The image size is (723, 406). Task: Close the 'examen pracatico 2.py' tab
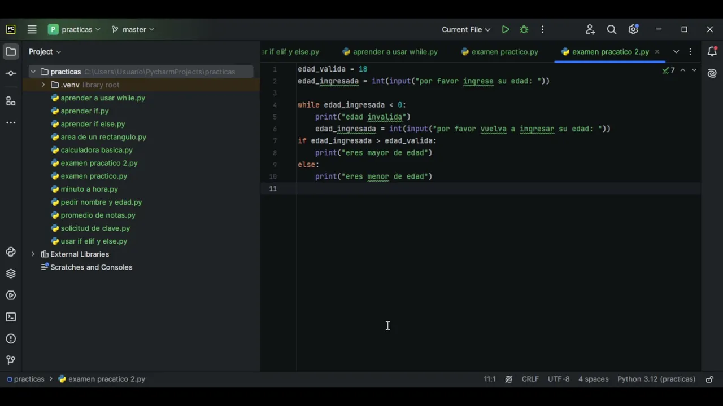click(657, 52)
